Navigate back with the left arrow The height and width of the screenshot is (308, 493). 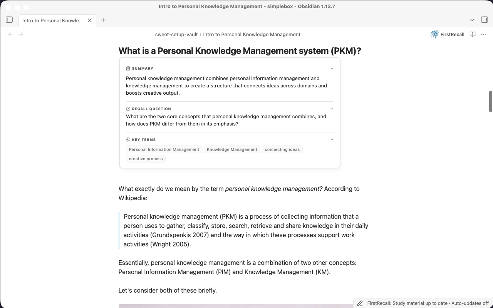10,34
